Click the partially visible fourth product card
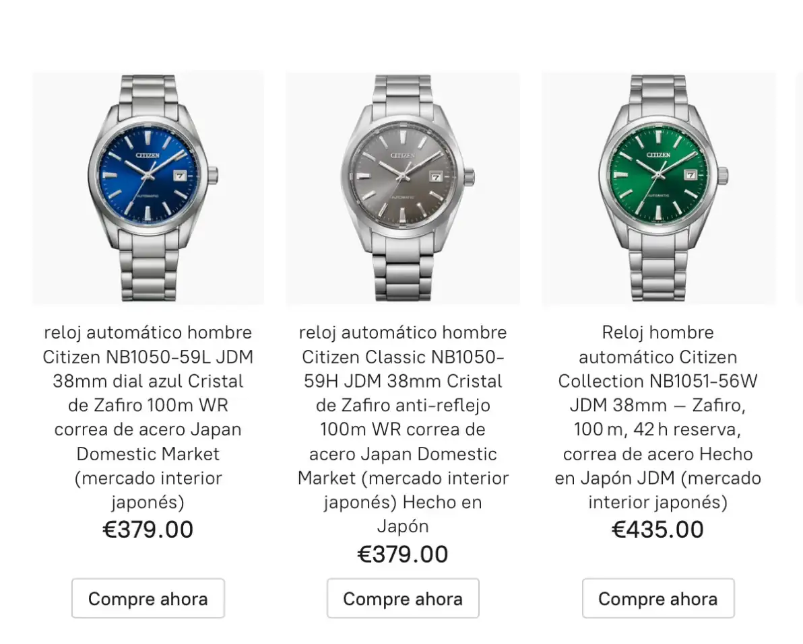 coord(800,188)
